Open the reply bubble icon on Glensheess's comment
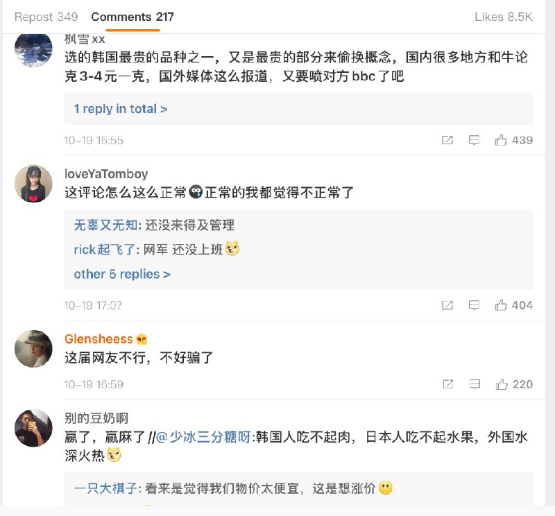This screenshot has height=516, width=555. click(x=474, y=384)
